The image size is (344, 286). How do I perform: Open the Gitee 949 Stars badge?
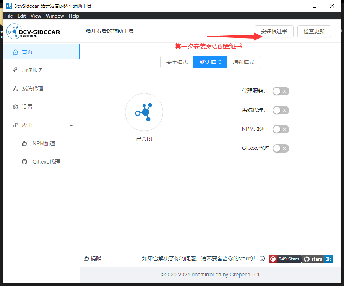285,259
